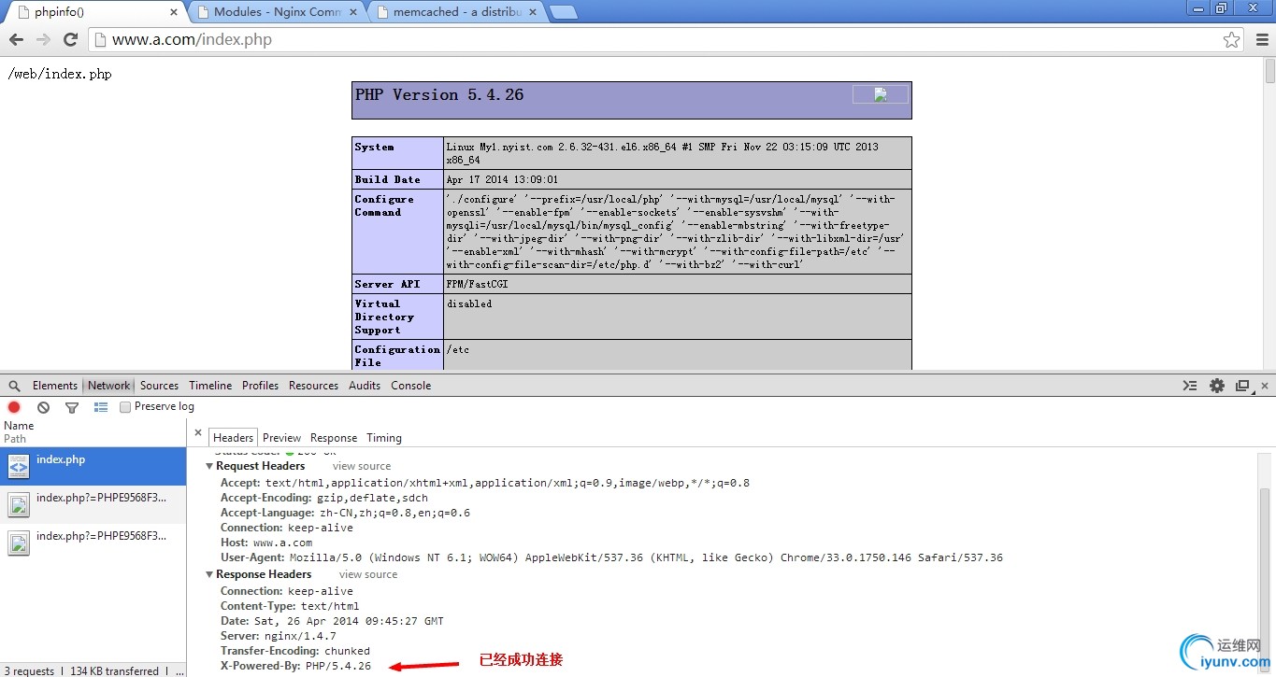Toggle small resource rows view
Viewport: 1276px width, 677px height.
click(101, 407)
